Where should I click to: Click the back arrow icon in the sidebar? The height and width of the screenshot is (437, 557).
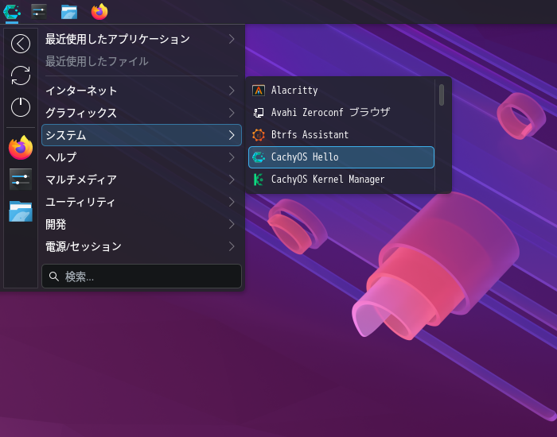pos(21,44)
